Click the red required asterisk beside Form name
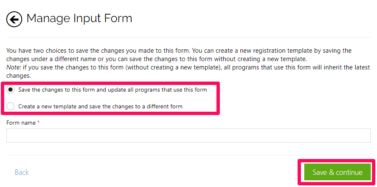The width and height of the screenshot is (377, 187). tap(38, 122)
